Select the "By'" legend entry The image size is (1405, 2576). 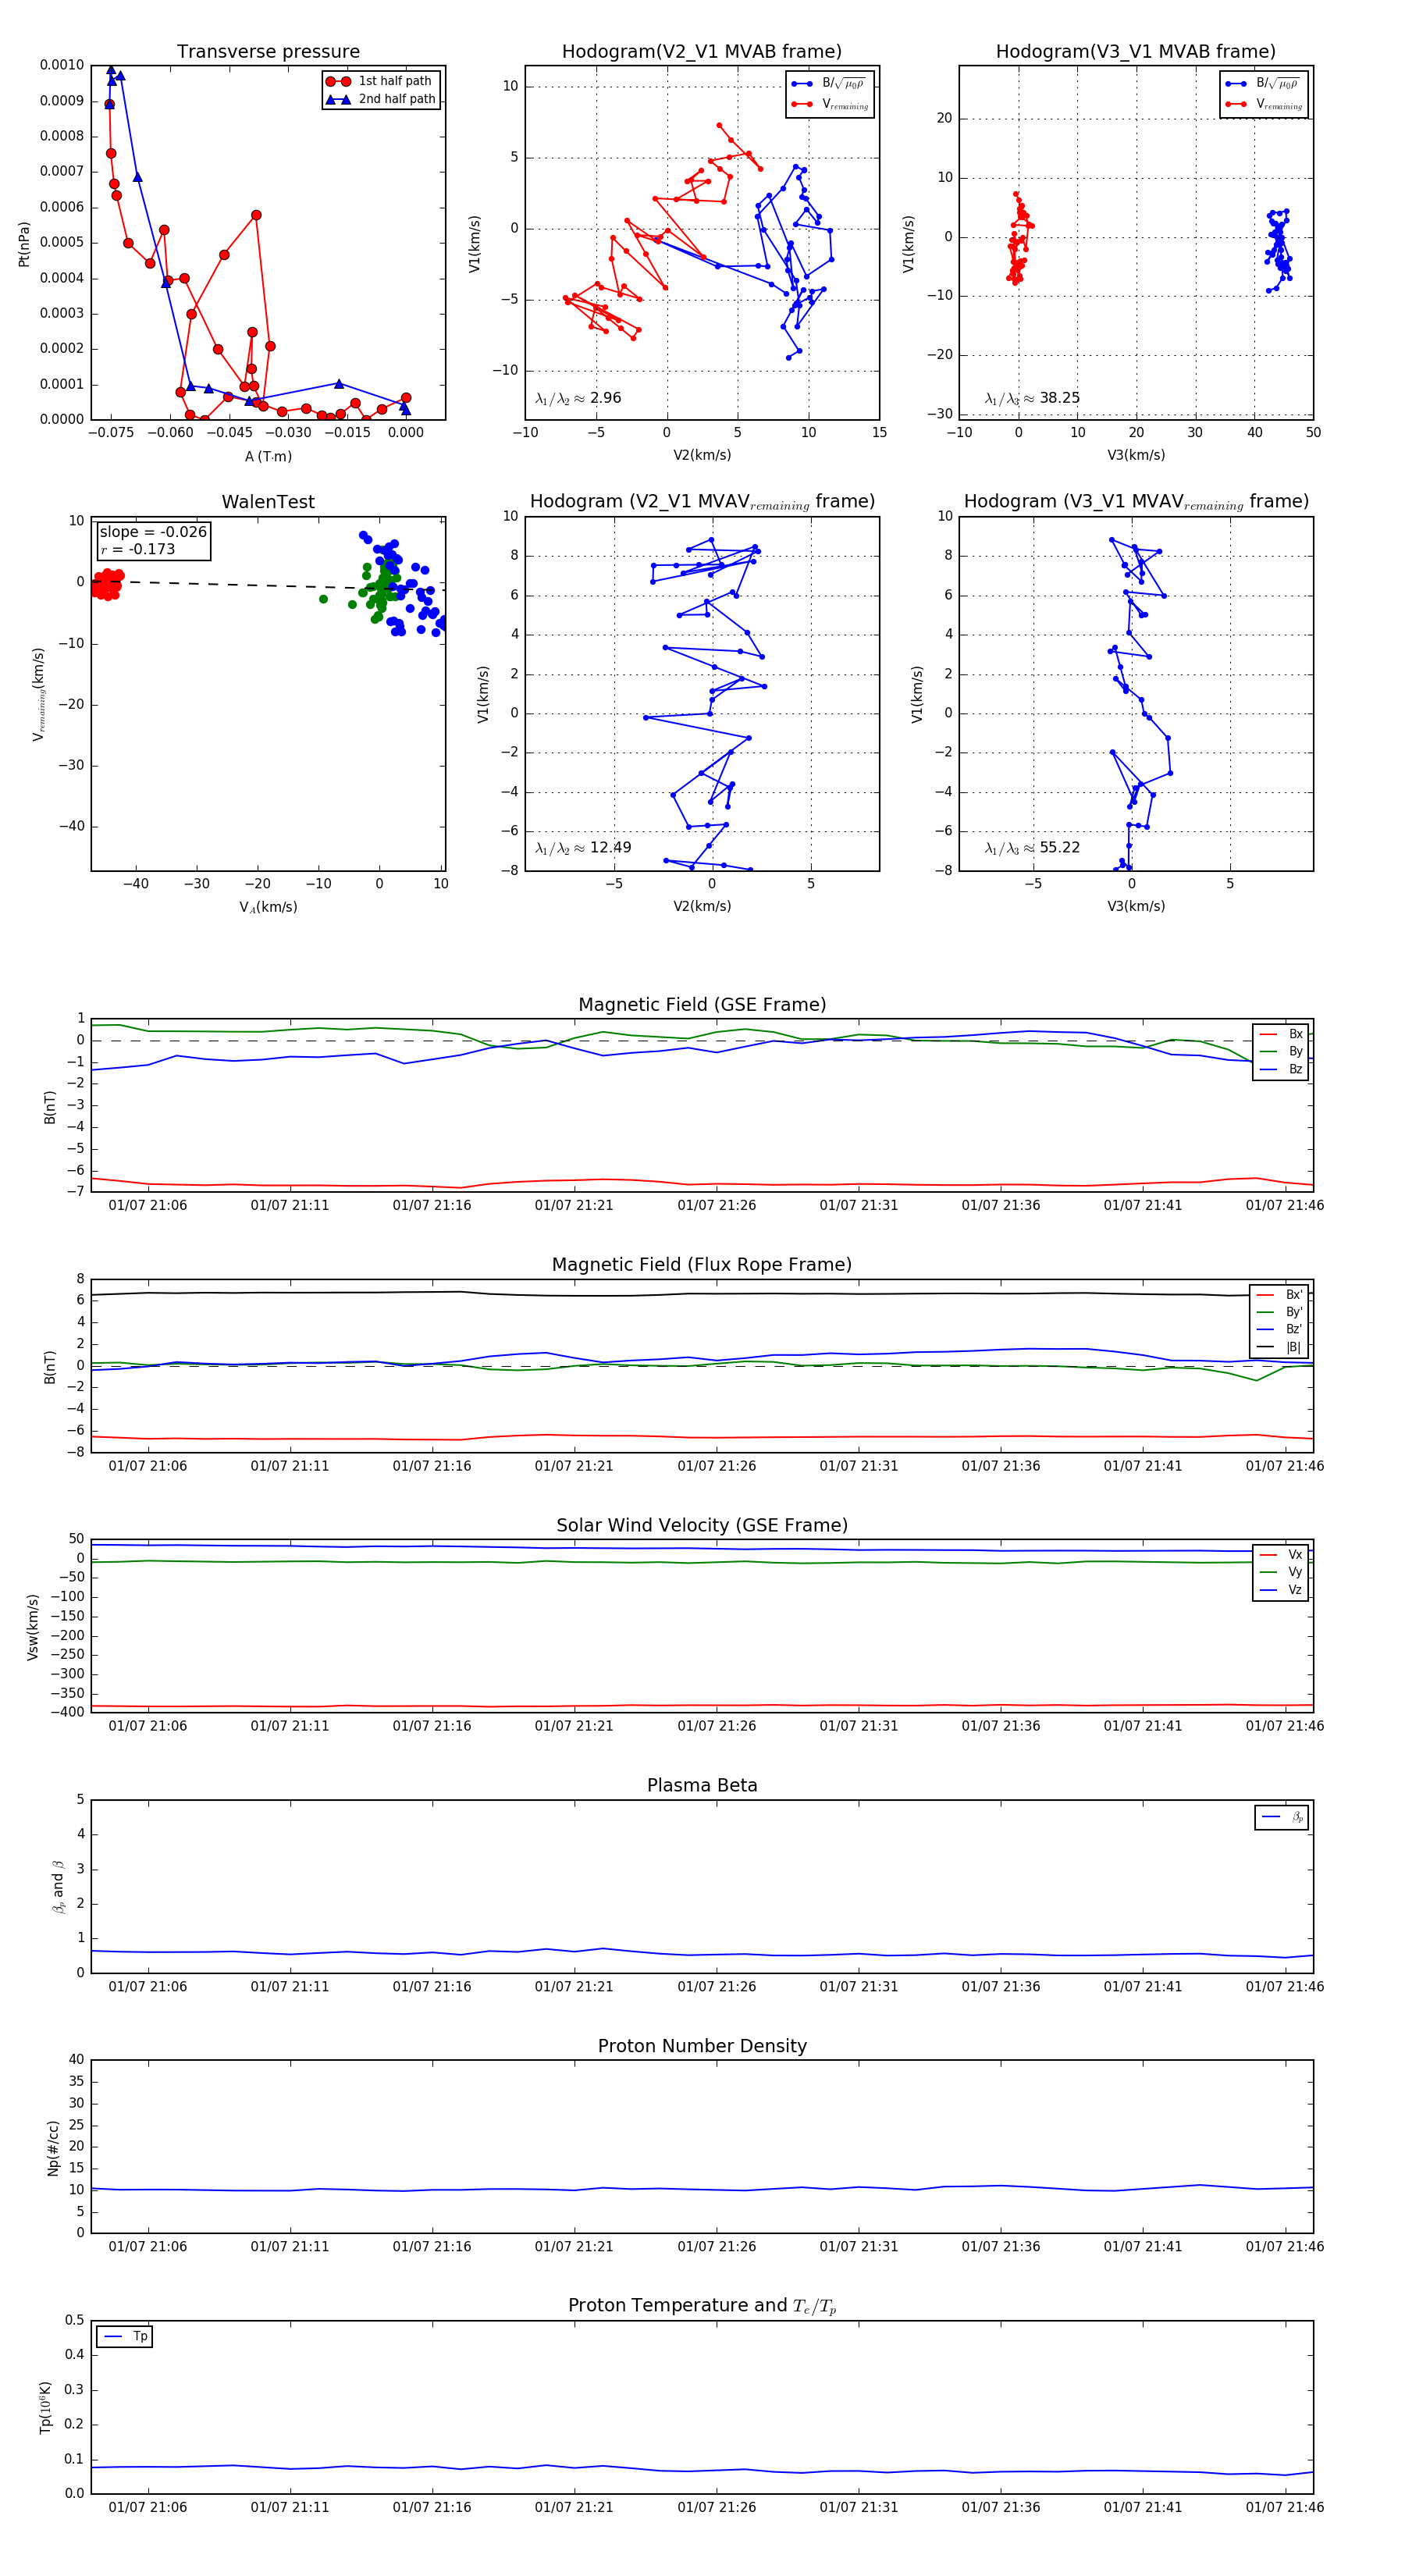coord(1280,1312)
